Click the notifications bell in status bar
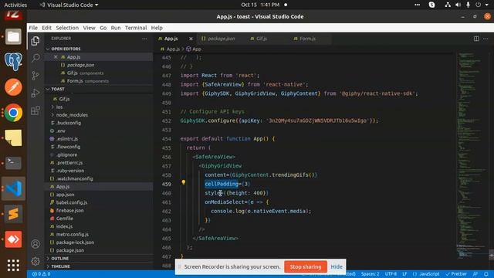 (486, 274)
